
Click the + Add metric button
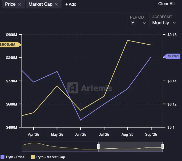coord(71,4)
